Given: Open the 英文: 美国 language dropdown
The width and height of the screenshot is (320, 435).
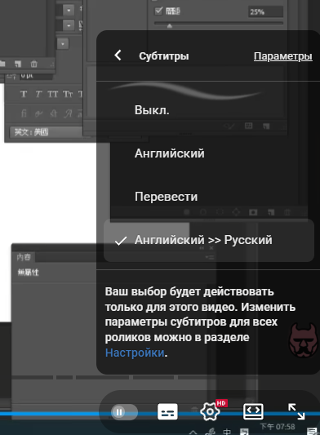Looking at the screenshot, I should tap(46, 132).
